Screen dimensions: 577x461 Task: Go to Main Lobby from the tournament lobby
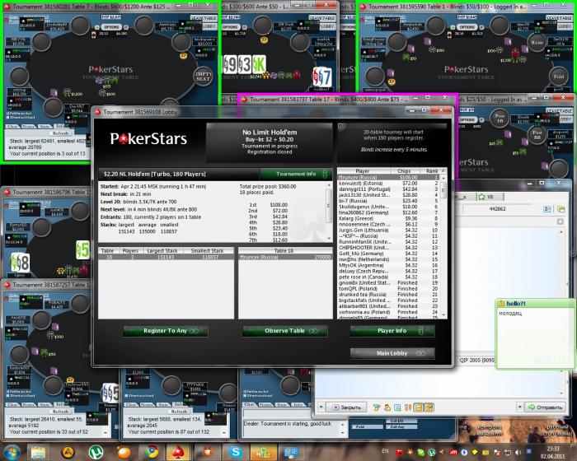[392, 353]
